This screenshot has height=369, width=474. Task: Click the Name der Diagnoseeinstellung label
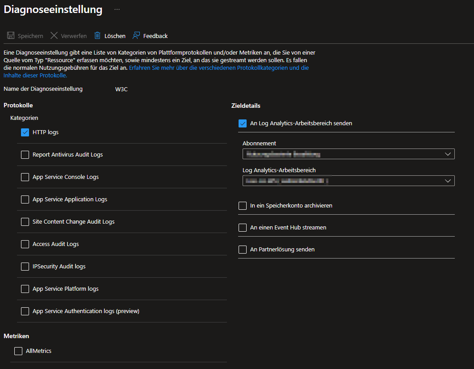point(43,89)
